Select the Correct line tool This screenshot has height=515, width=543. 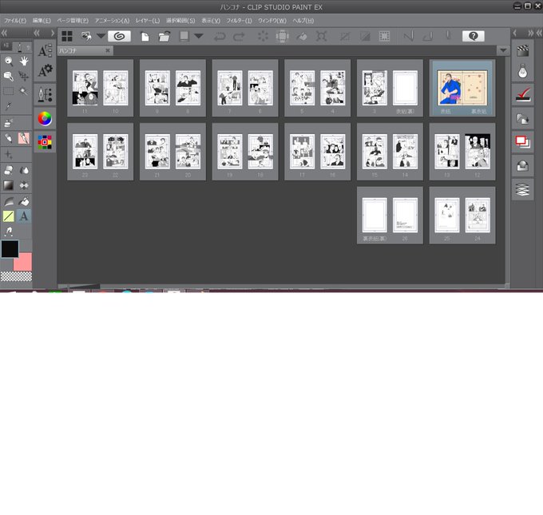pos(9,232)
